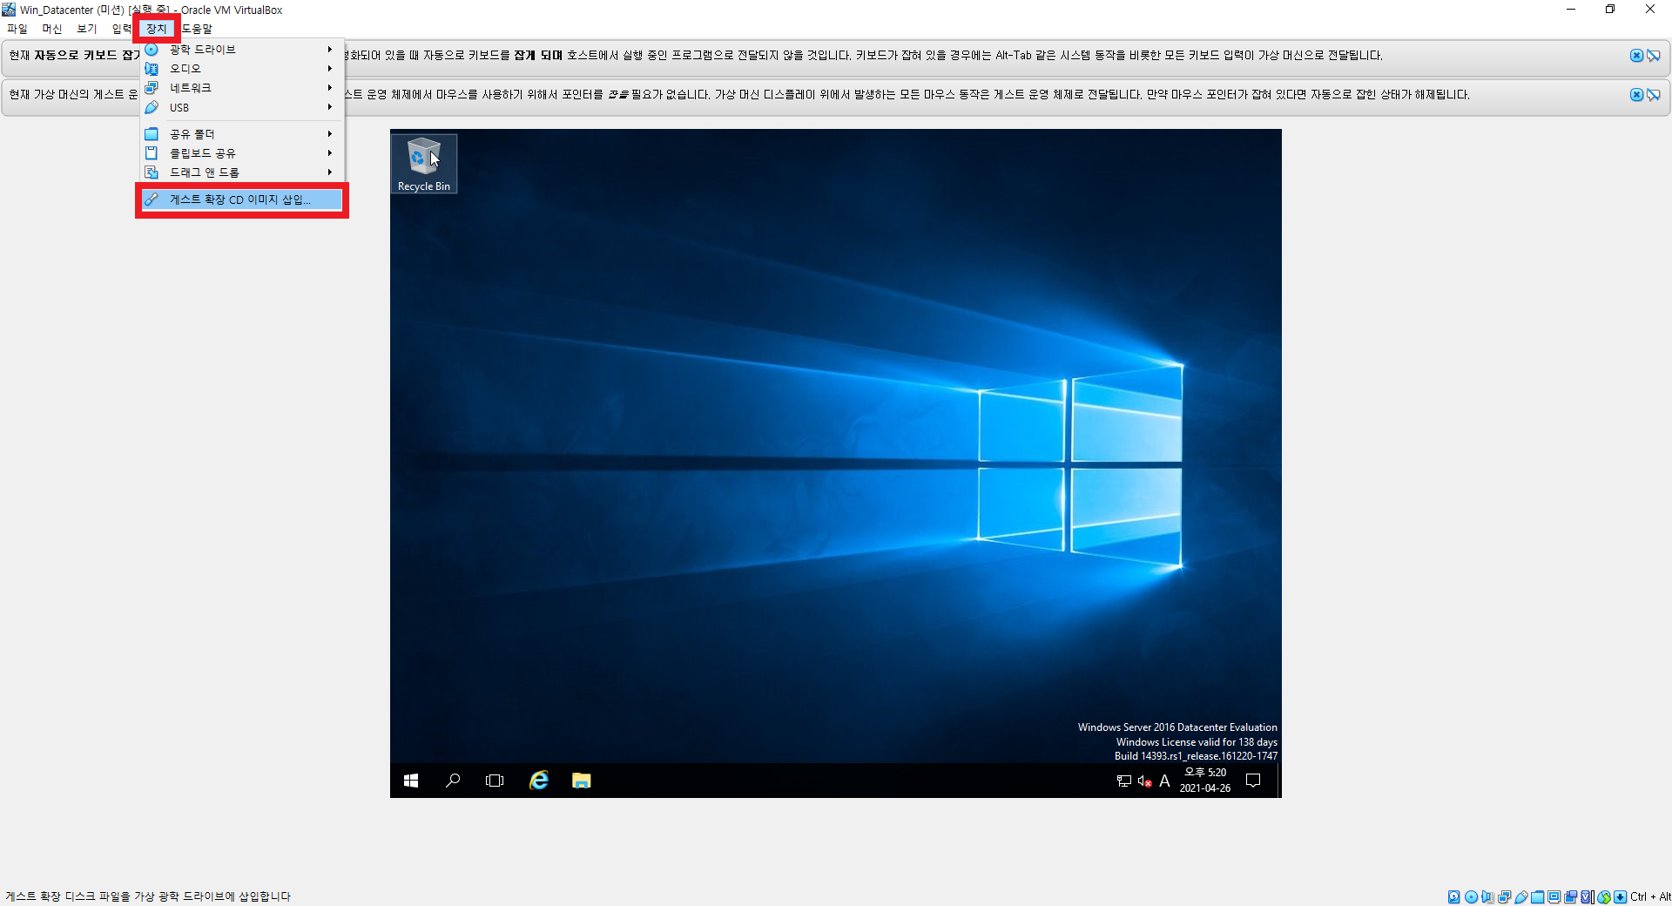The height and width of the screenshot is (906, 1672).
Task: Click the status bar text 게스트 확장 디스크 파일을
Action: (68, 896)
